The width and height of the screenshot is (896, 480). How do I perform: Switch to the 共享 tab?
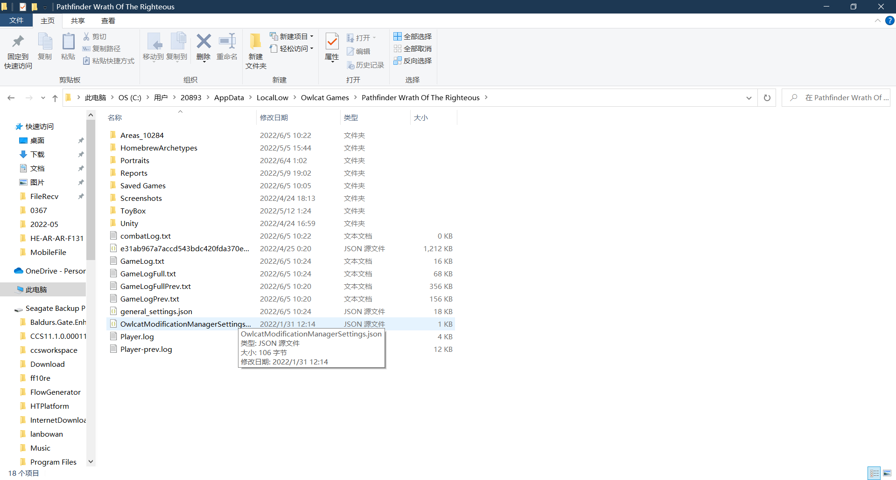coord(78,21)
